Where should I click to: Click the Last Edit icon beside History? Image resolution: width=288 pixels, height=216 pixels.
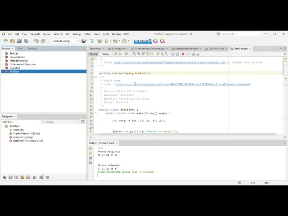coord(115,54)
